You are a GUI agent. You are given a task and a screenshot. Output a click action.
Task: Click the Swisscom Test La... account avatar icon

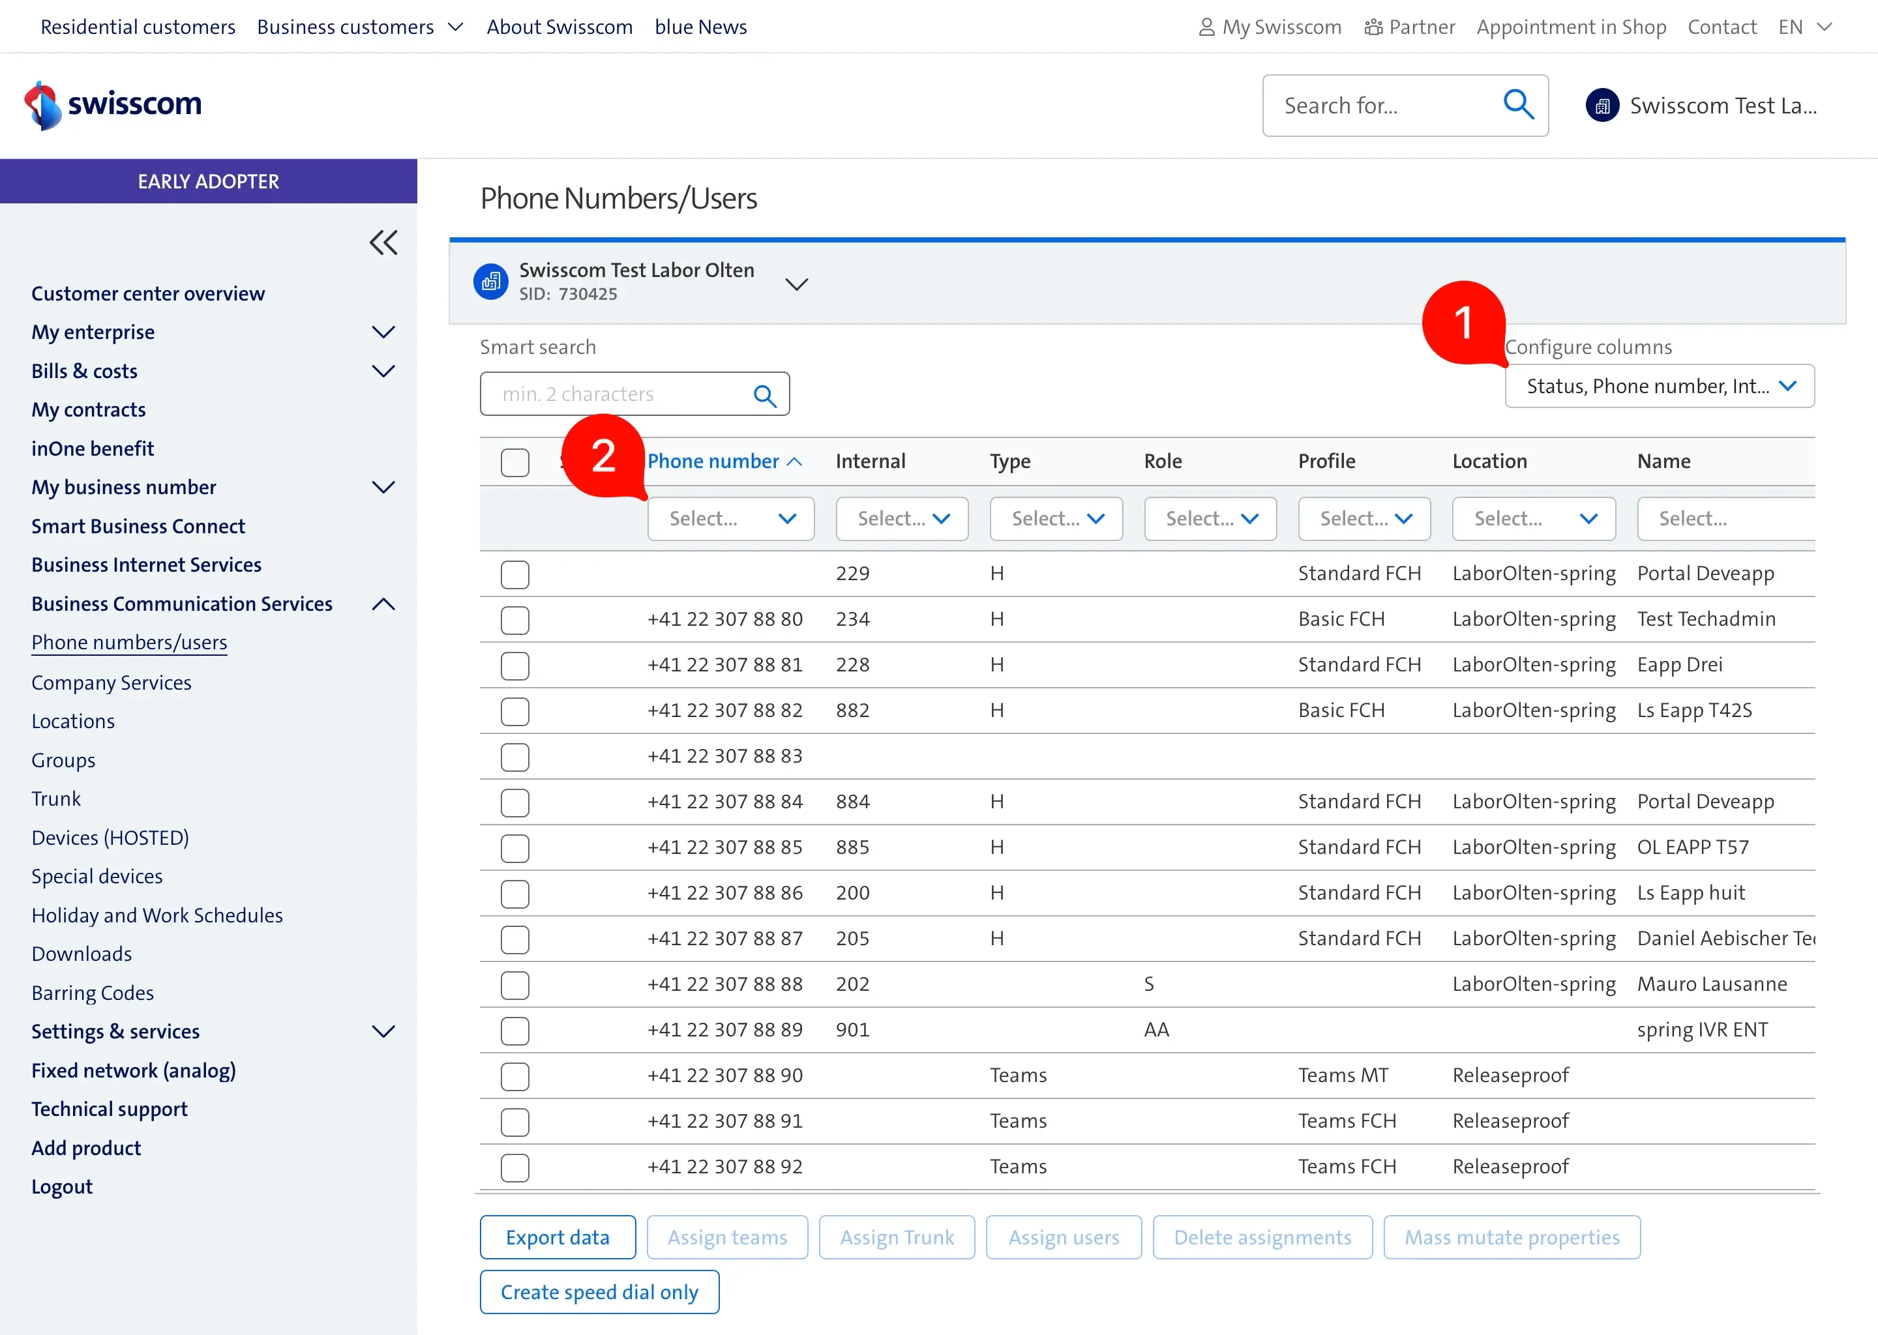(1602, 106)
